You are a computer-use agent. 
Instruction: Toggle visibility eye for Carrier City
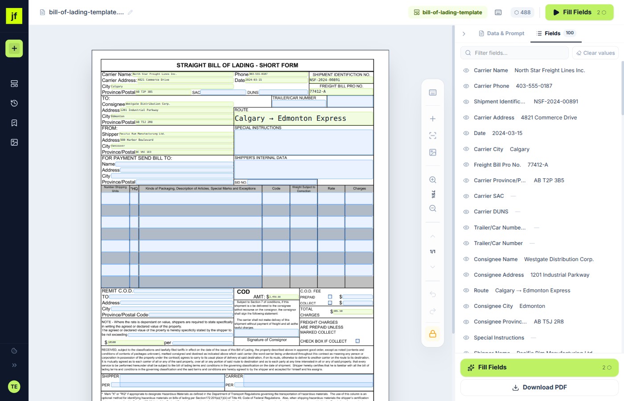point(466,149)
